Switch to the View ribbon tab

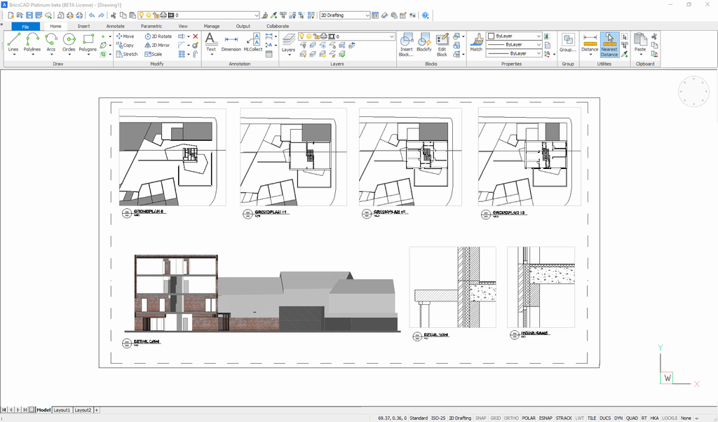point(183,26)
